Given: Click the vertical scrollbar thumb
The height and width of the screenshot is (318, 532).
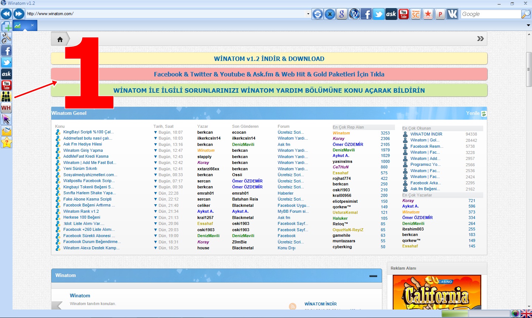Looking at the screenshot, I should pyautogui.click(x=529, y=69).
